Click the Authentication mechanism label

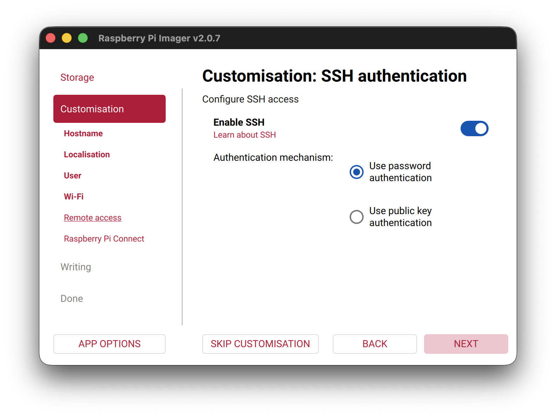(x=273, y=158)
